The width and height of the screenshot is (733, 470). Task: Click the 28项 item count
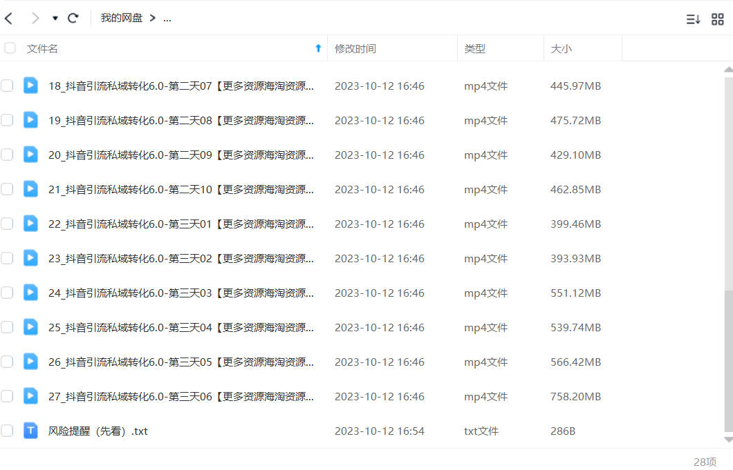coord(705,462)
